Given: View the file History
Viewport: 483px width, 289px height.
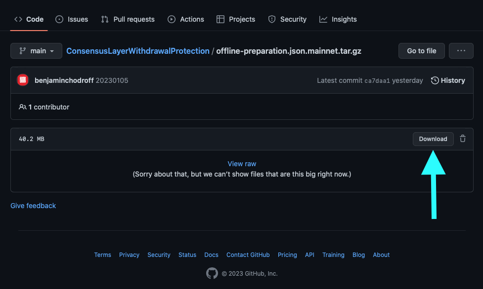Looking at the screenshot, I should tap(448, 80).
